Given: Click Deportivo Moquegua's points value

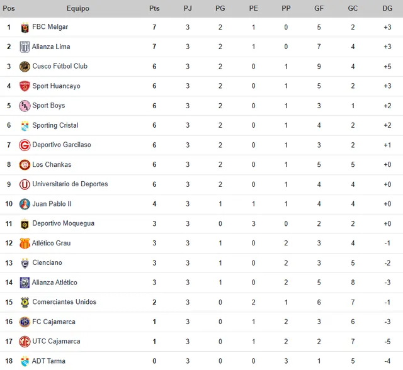Looking at the screenshot, I should click(154, 223).
